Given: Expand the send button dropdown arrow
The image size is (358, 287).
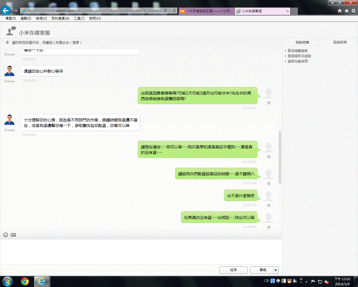Looking at the screenshot, I should (276, 270).
